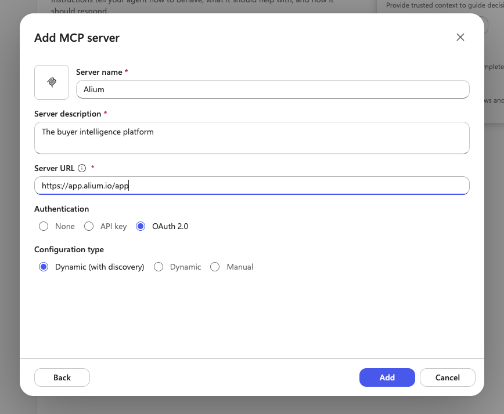Select None authentication option
The width and height of the screenshot is (504, 414).
click(44, 226)
